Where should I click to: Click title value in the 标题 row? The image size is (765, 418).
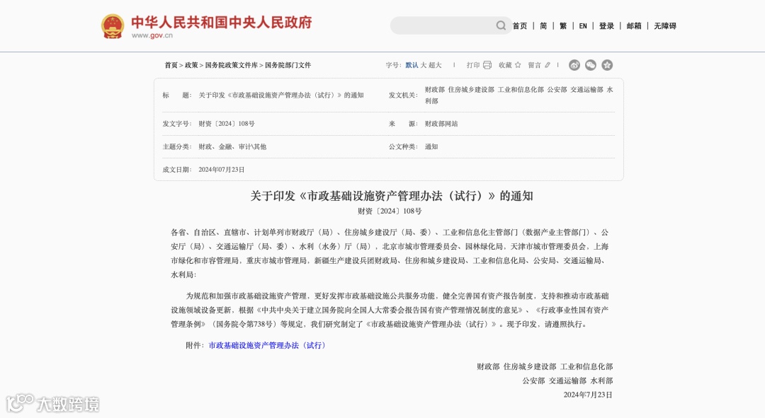[x=281, y=95]
